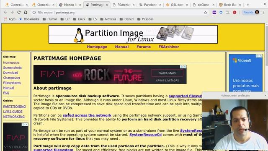Close the vokoscreen webcam window

(265, 96)
